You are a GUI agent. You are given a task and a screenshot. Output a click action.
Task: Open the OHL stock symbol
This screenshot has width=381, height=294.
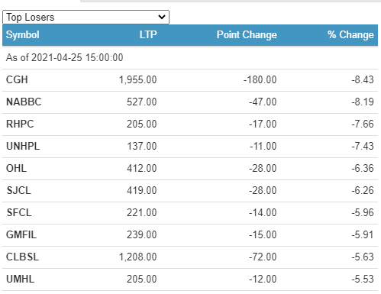(16, 169)
